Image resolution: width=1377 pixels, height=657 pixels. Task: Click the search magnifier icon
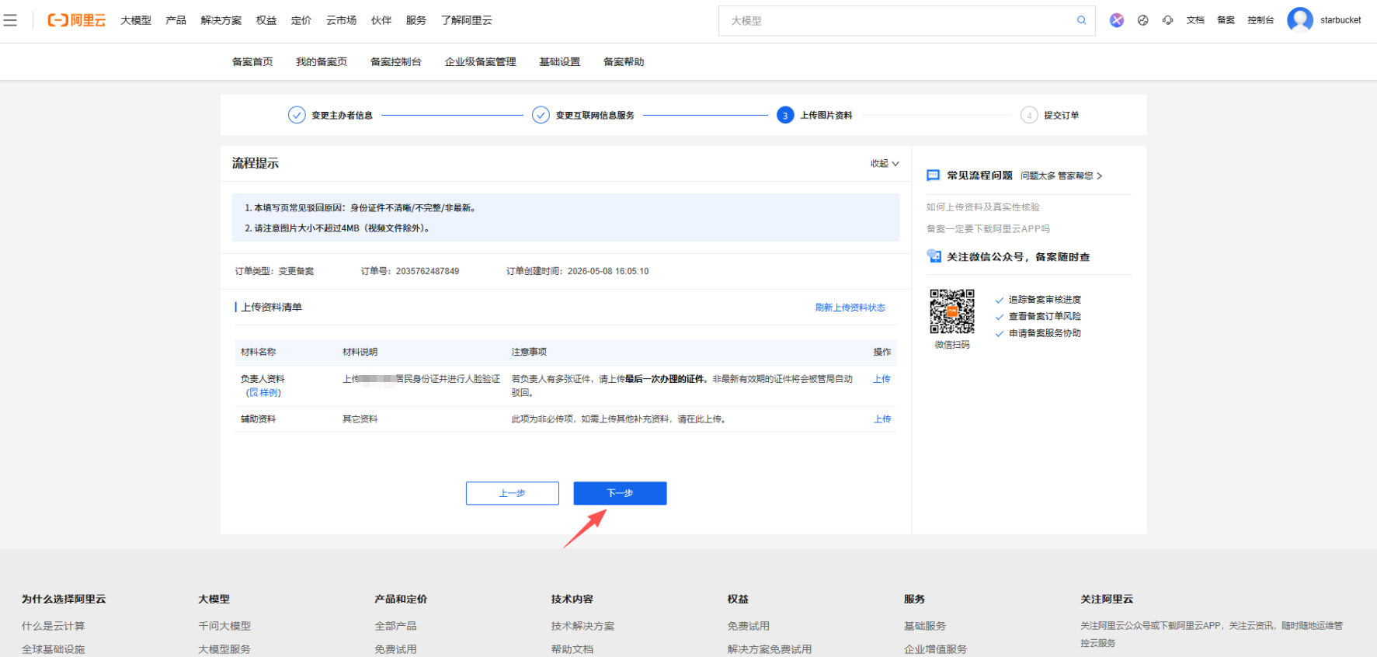[x=1081, y=20]
